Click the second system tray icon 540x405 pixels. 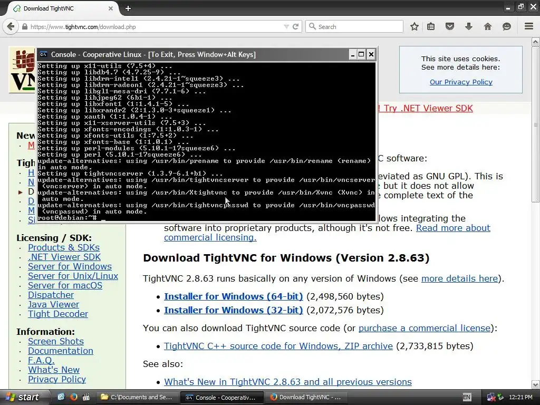pos(500,397)
